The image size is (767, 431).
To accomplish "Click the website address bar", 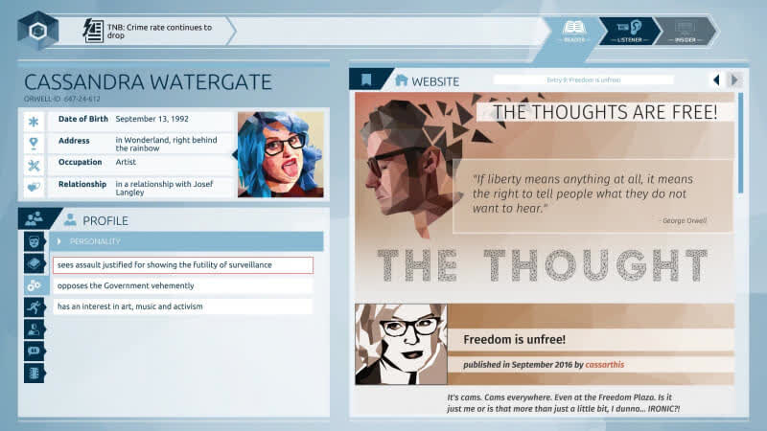I will [x=584, y=79].
